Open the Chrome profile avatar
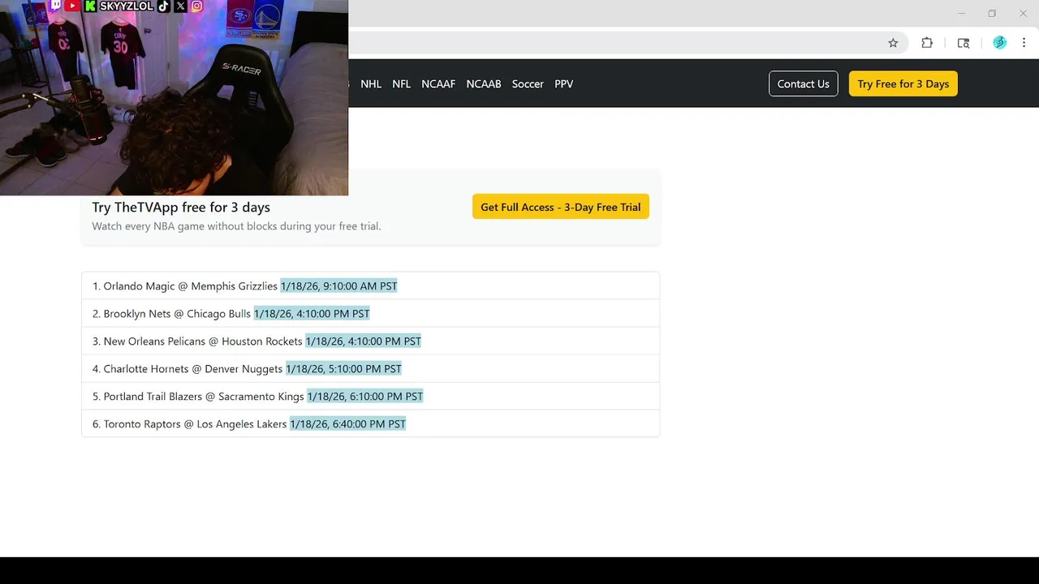This screenshot has height=584, width=1039. point(1000,43)
